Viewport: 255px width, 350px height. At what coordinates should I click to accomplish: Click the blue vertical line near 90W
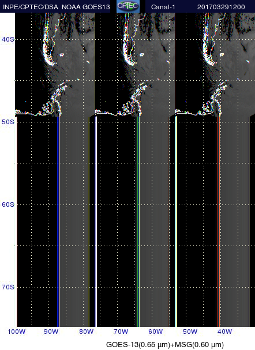pos(58,222)
